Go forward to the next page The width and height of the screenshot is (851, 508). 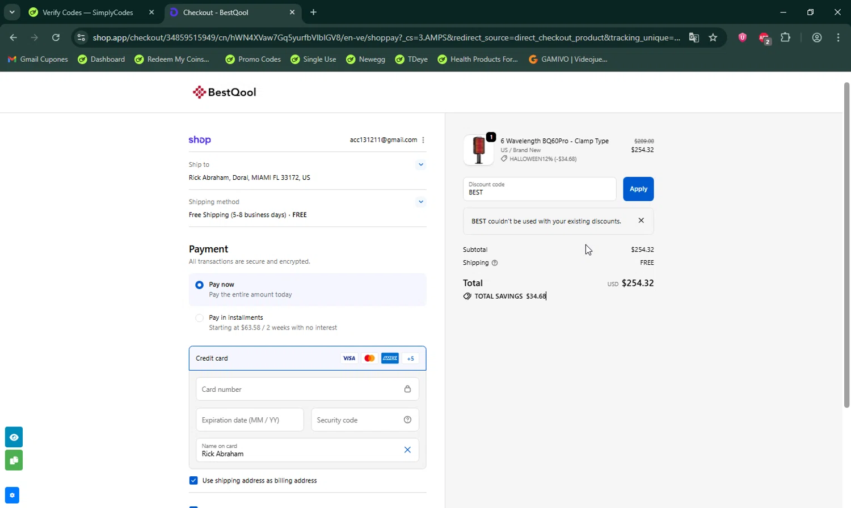35,37
